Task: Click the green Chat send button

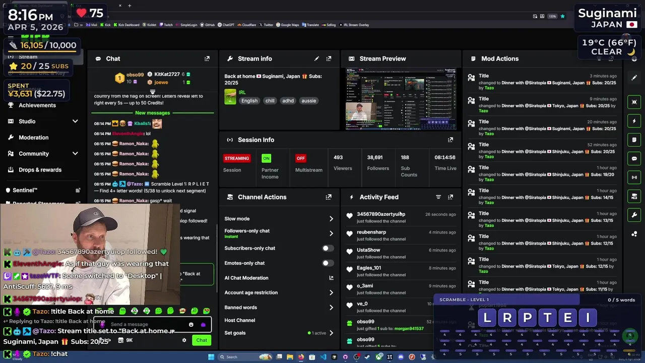Action: 202,340
